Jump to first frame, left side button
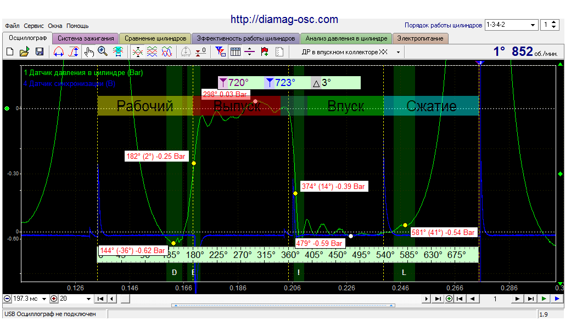This screenshot has width=571, height=321. click(x=100, y=299)
